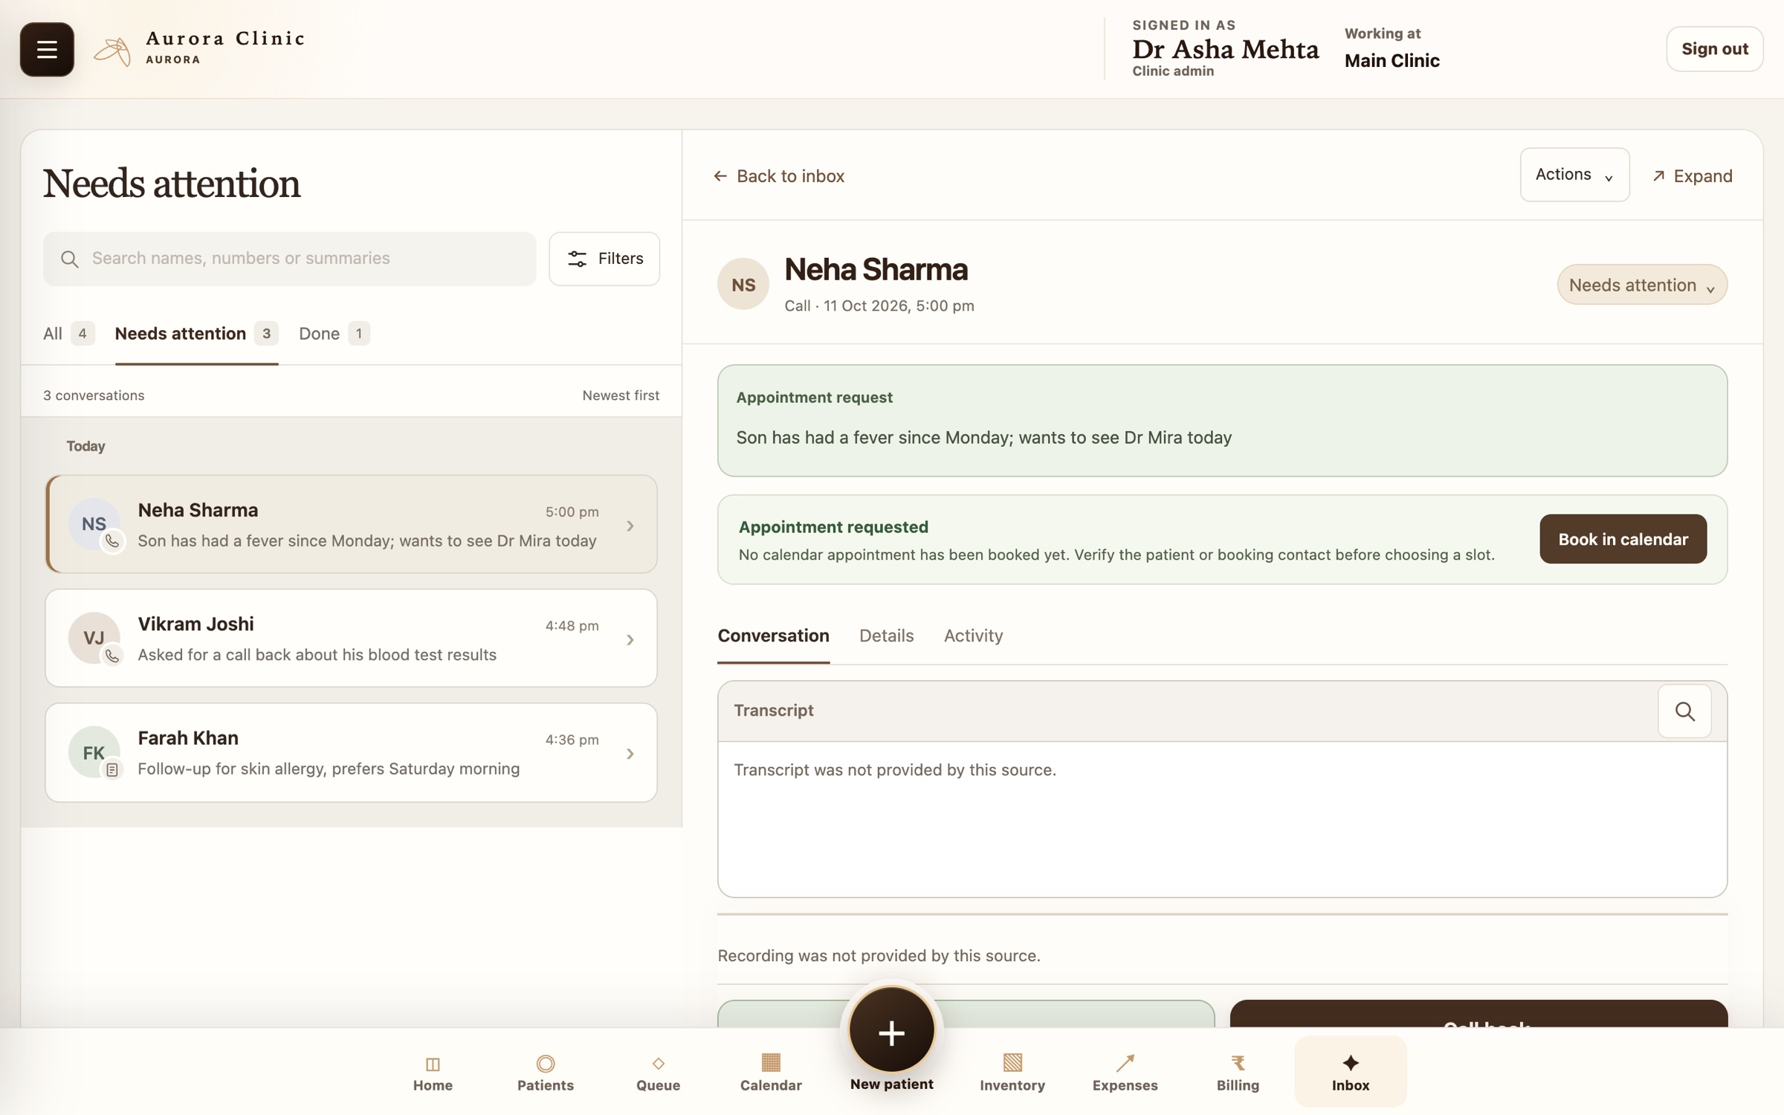
Task: Click Sign out
Action: pyautogui.click(x=1714, y=49)
